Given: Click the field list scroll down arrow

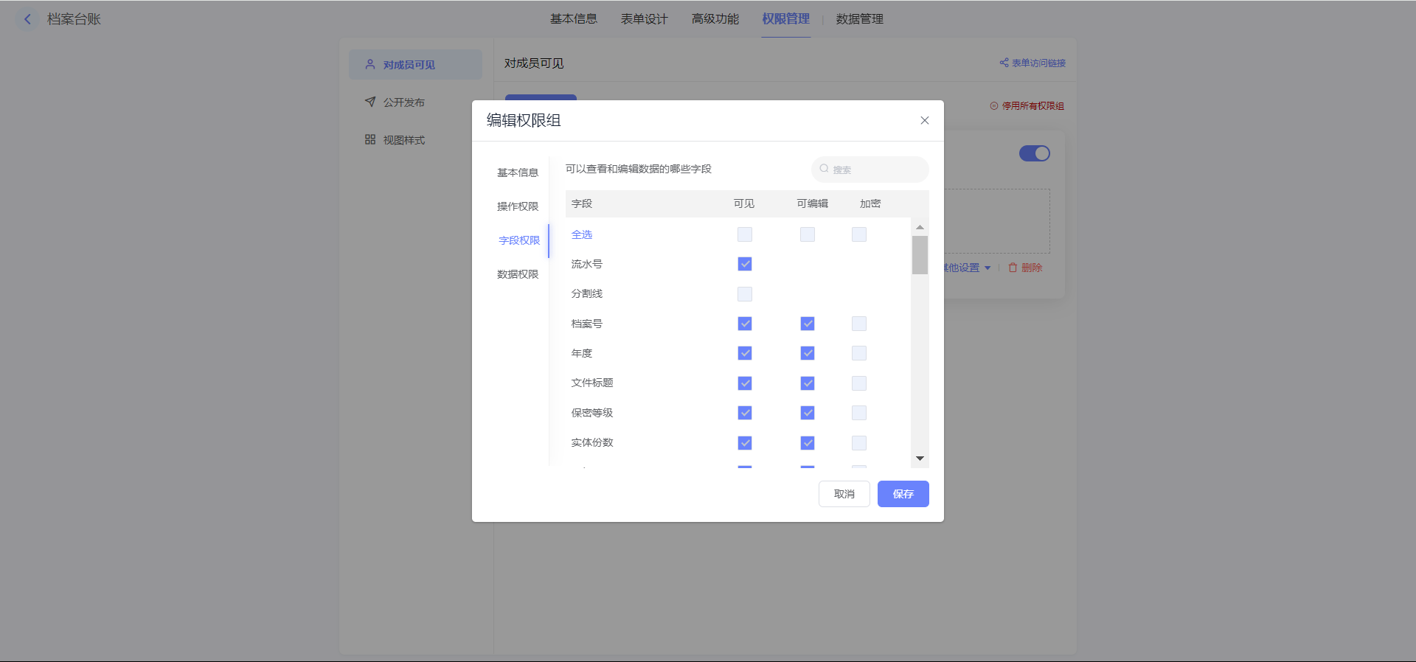Looking at the screenshot, I should [x=920, y=459].
